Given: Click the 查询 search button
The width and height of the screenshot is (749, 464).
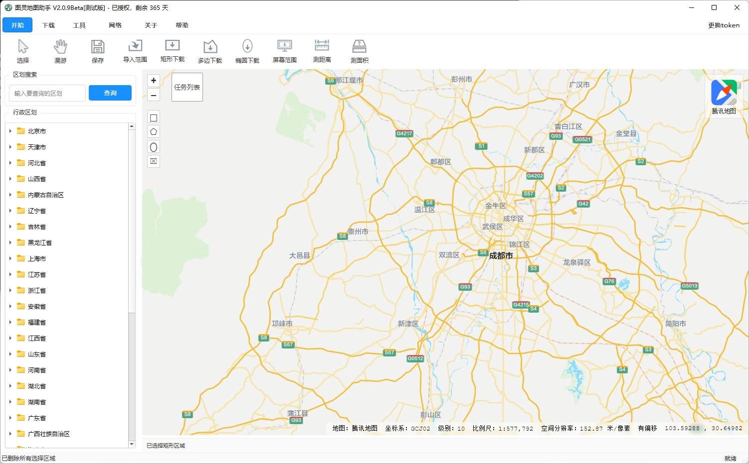Looking at the screenshot, I should pyautogui.click(x=110, y=93).
